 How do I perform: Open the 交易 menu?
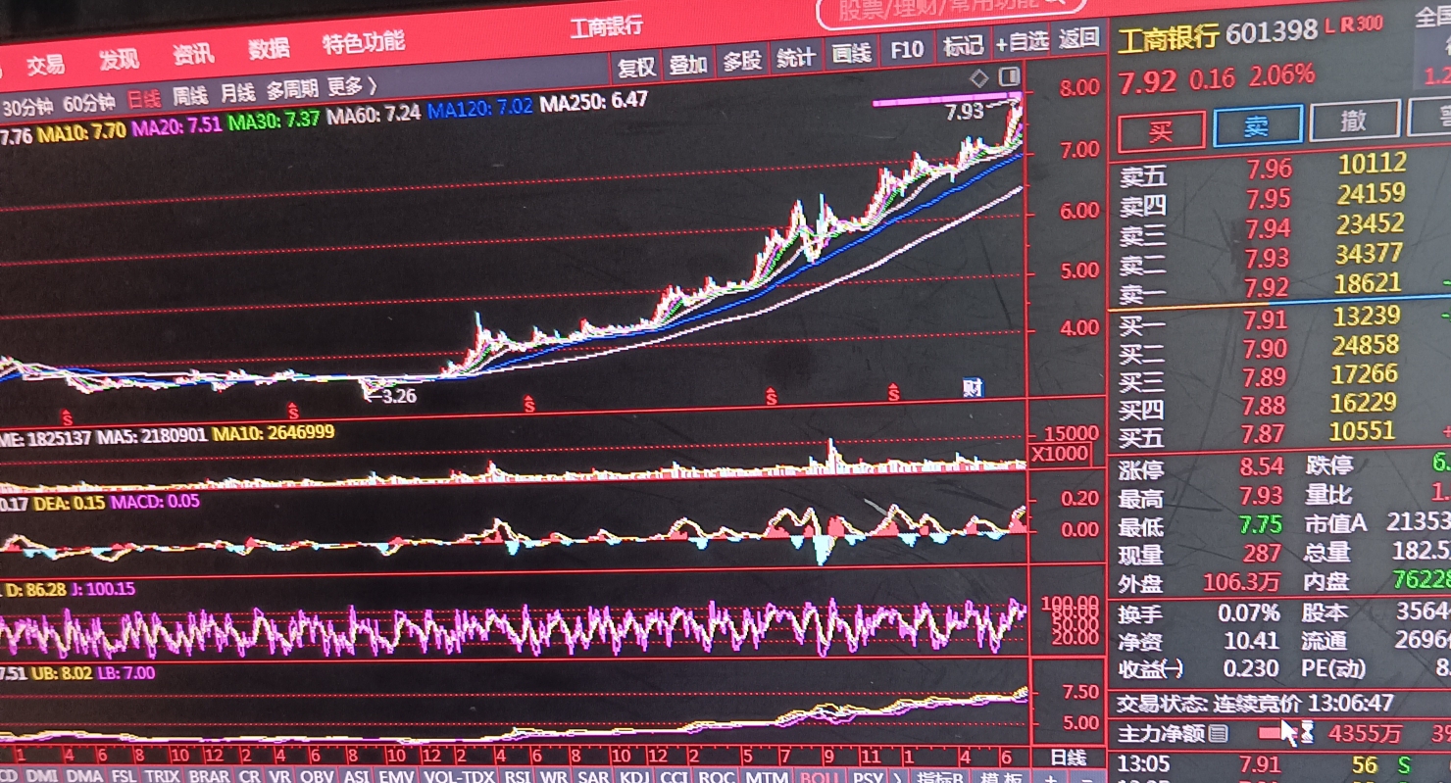(x=45, y=65)
